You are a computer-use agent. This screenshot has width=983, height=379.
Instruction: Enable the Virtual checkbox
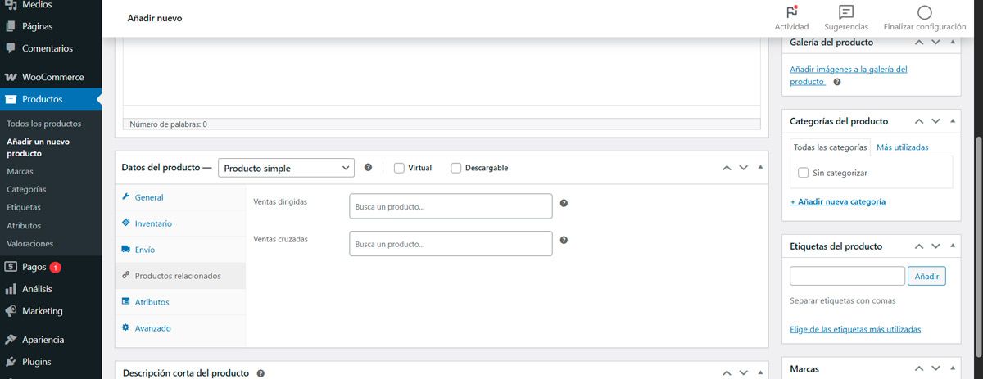(x=399, y=168)
